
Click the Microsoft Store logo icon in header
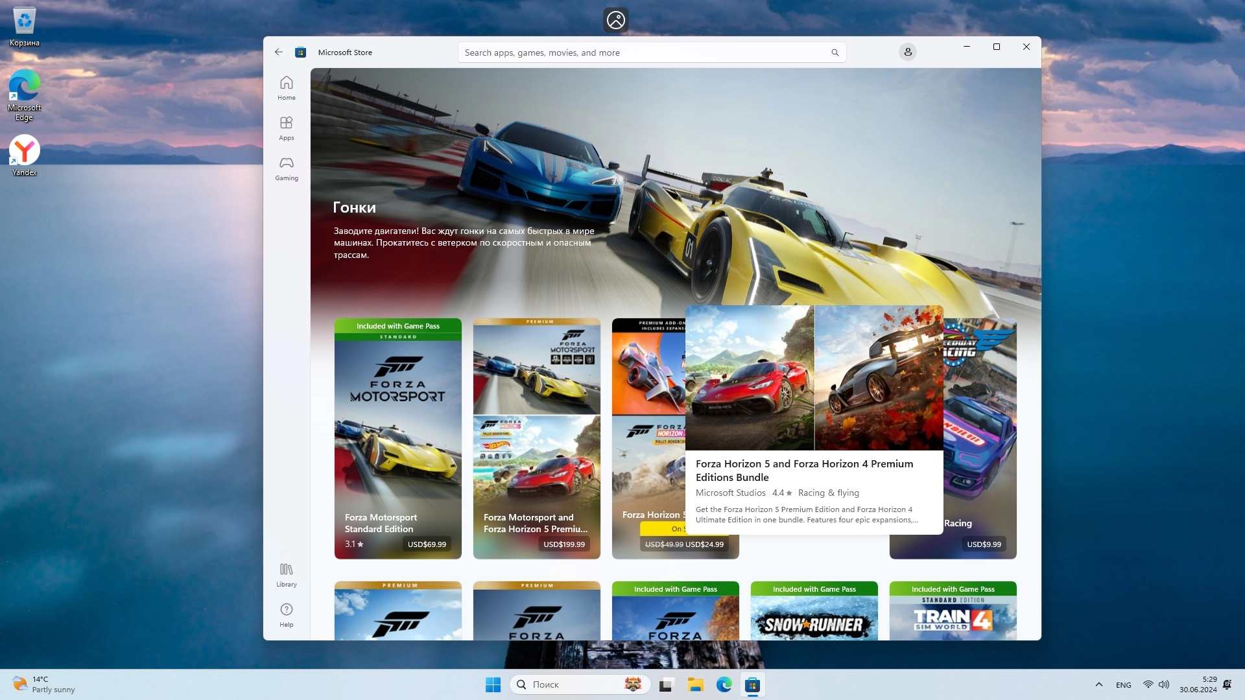(300, 52)
